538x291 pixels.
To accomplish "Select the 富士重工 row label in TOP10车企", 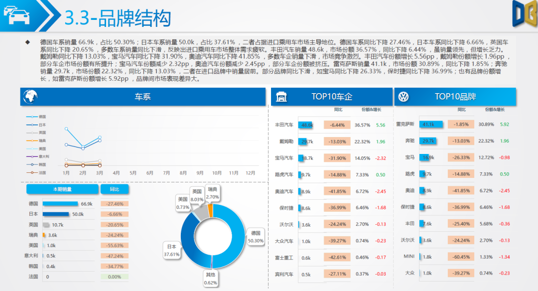I will pyautogui.click(x=284, y=258).
